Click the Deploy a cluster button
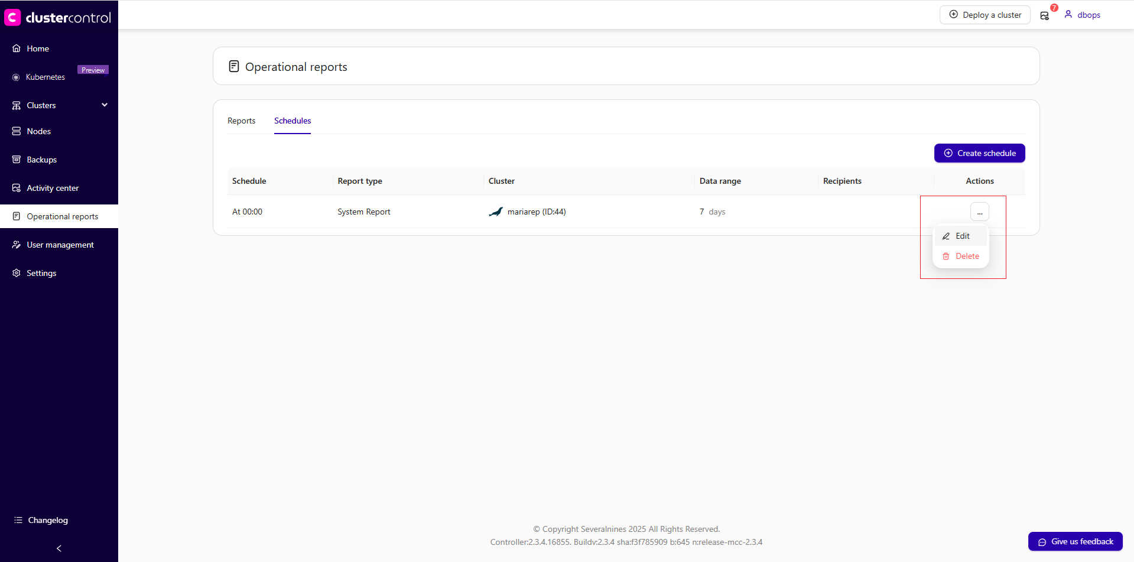Screen dimensions: 1134x562 point(984,15)
